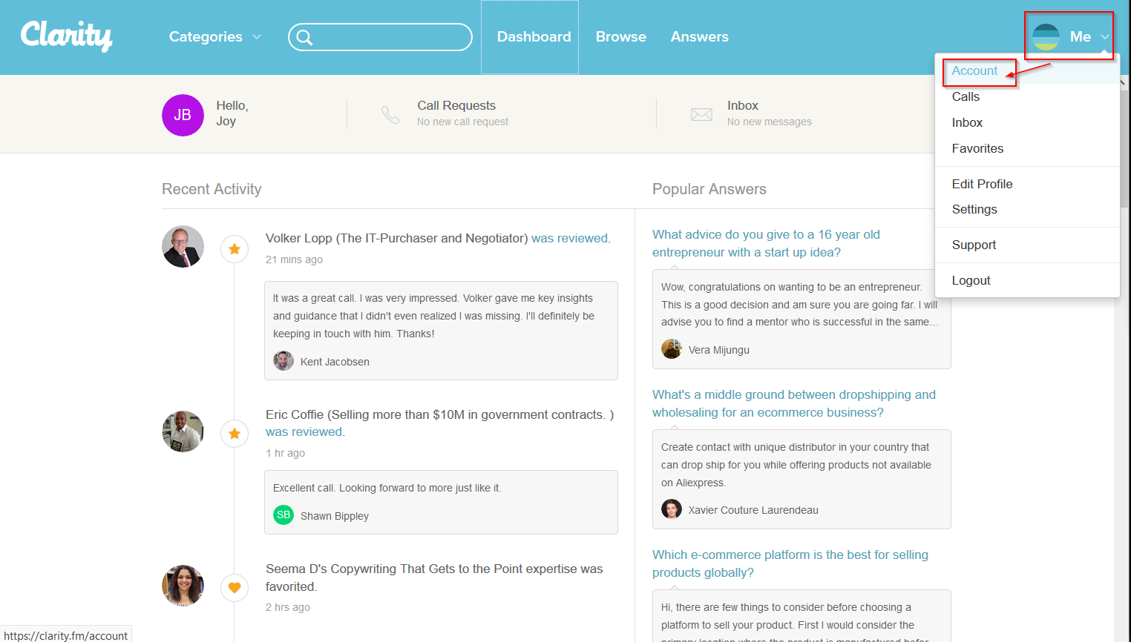
Task: Click the Inbox heading in the summary bar
Action: click(743, 105)
